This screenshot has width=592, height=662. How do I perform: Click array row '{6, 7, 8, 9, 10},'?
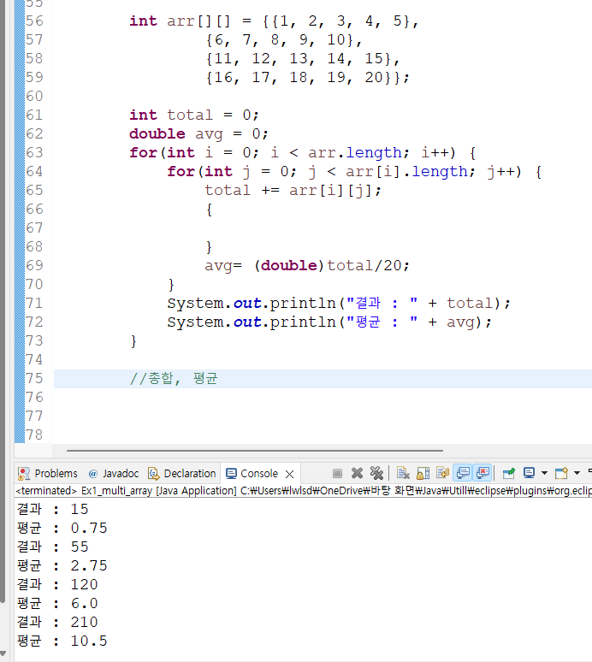click(284, 39)
